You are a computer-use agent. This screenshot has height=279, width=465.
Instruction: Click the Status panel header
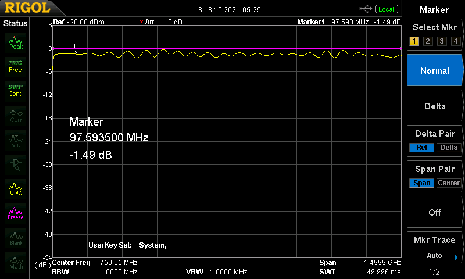click(15, 23)
